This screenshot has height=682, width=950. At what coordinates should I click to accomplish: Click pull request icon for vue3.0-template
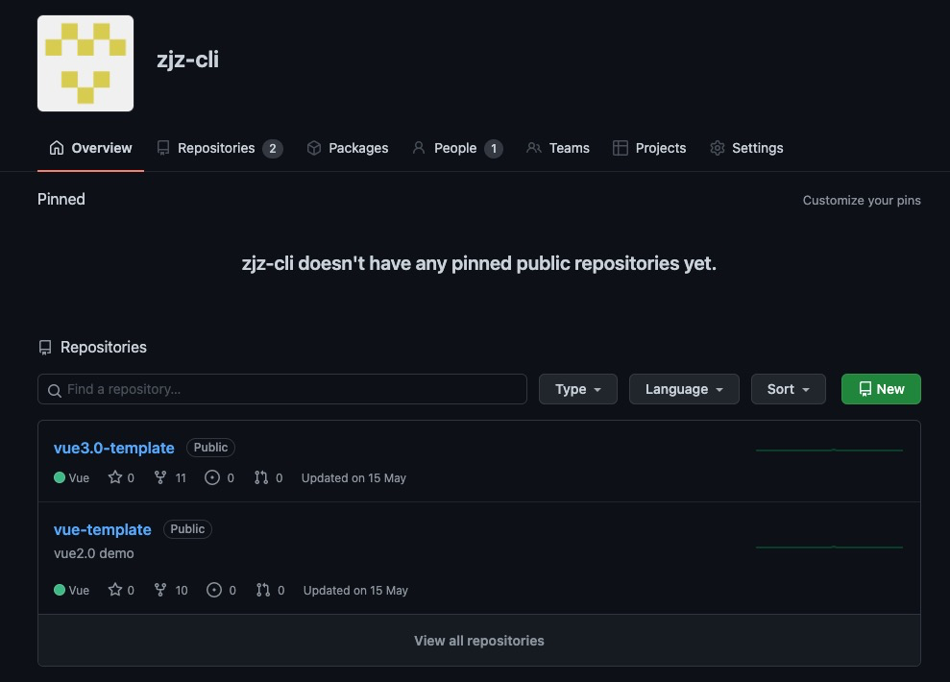coord(261,477)
